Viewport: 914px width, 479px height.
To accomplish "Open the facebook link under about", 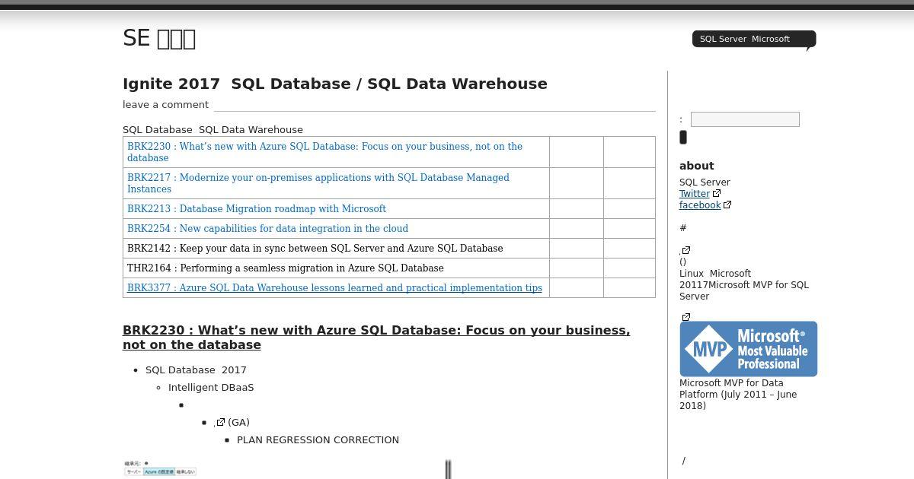I will pyautogui.click(x=699, y=205).
